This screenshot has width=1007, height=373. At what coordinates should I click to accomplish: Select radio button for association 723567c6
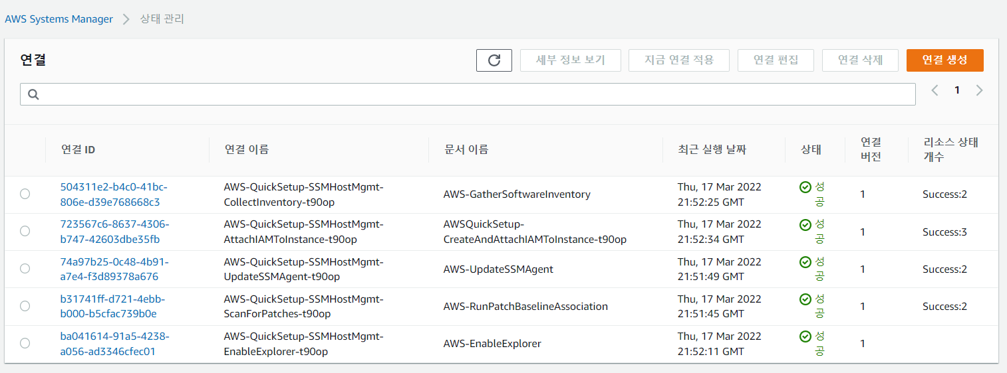[25, 231]
